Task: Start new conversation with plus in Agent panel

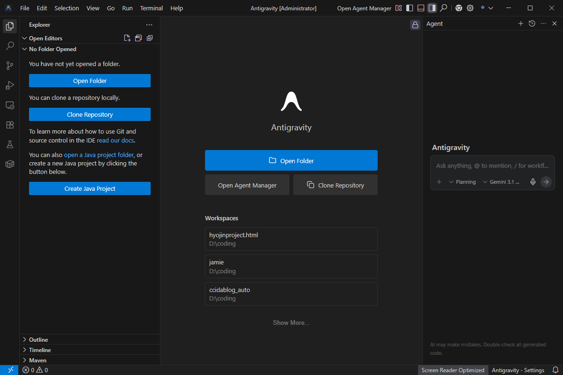Action: pos(520,23)
